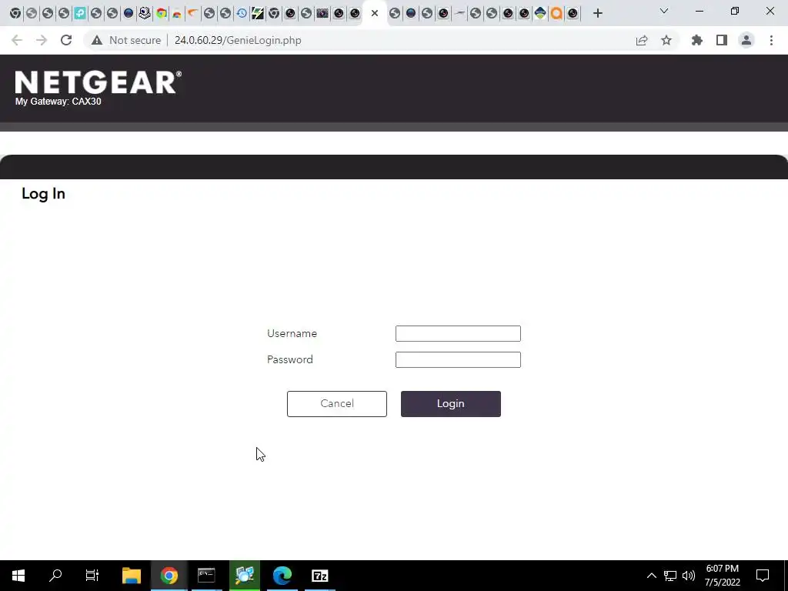
Task: Go back to the previous page
Action: (17, 40)
